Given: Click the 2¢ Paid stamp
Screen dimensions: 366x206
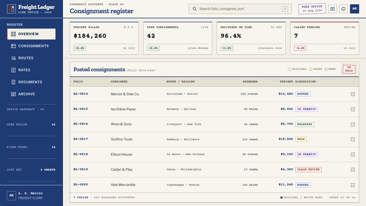Looking at the screenshot, I should pyautogui.click(x=349, y=69).
